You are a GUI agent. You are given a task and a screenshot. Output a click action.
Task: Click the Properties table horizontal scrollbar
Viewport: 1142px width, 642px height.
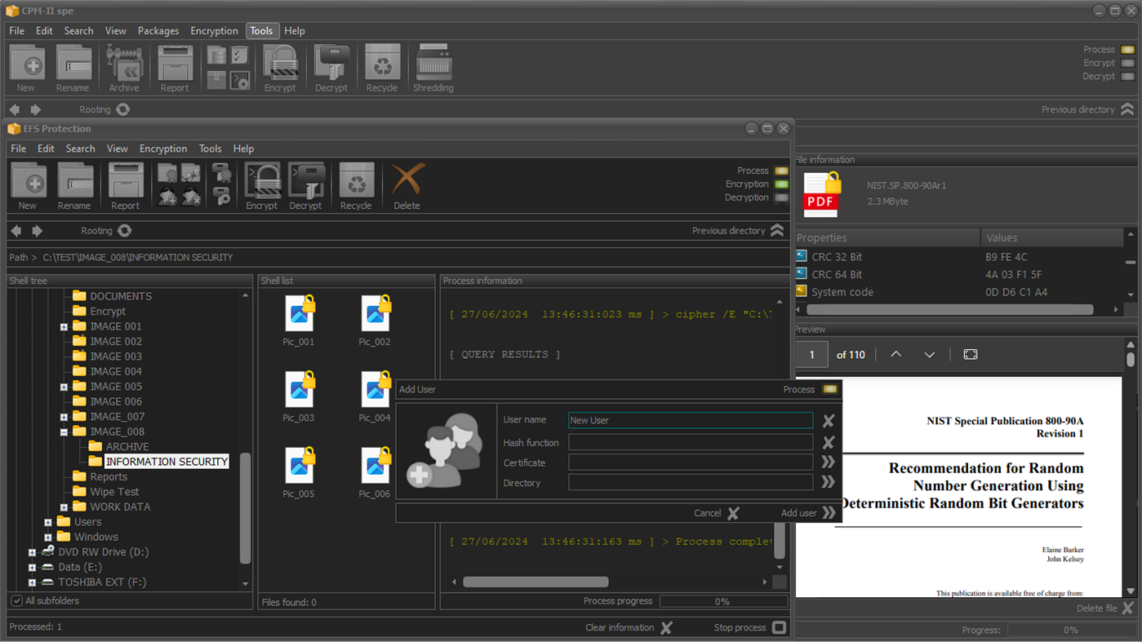point(949,310)
